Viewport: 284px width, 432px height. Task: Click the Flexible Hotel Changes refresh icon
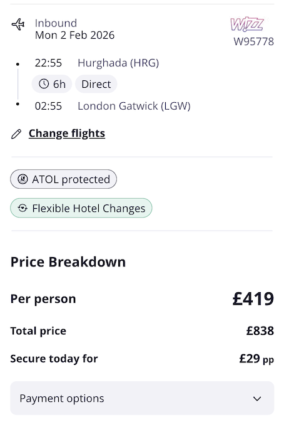pos(23,208)
